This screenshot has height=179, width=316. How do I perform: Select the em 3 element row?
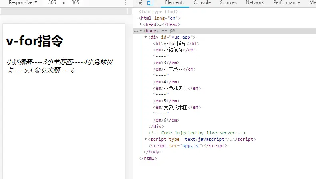point(166,63)
